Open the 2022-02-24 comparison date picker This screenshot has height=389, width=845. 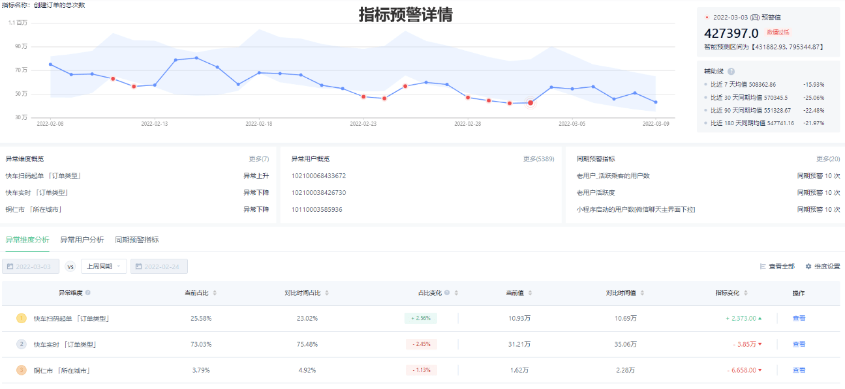point(159,267)
